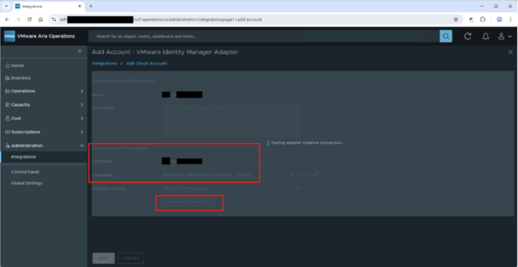Select Inventory in the sidebar
This screenshot has height=267, width=518.
[x=21, y=78]
